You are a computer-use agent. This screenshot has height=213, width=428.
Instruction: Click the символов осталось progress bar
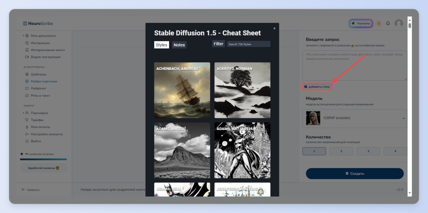tap(43, 159)
